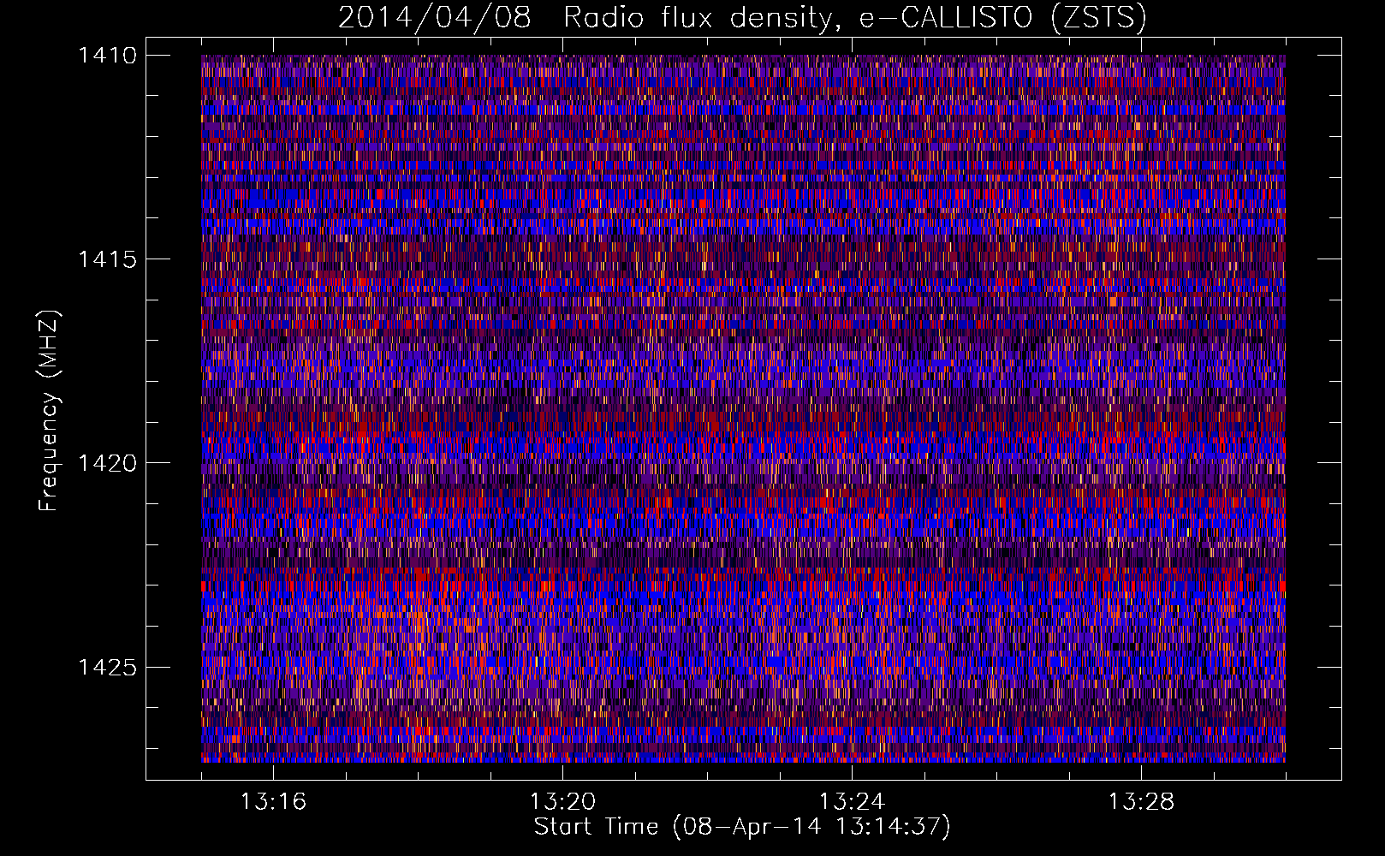Click the 13:24 time tick label
This screenshot has width=1385, height=856.
pyautogui.click(x=852, y=802)
